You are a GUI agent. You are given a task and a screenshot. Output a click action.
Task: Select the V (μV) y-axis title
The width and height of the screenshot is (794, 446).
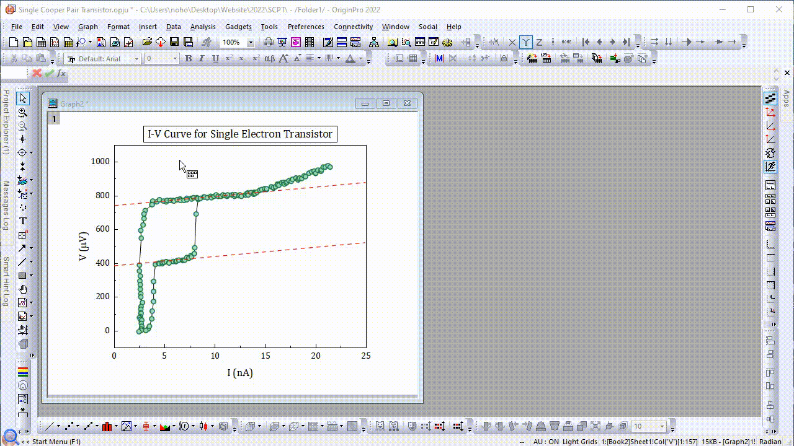click(84, 246)
